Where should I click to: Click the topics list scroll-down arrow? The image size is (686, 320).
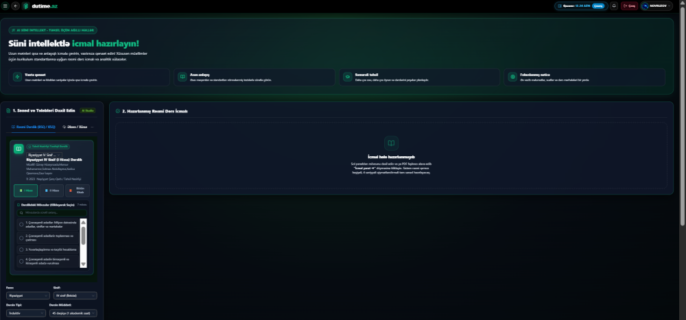point(83,264)
